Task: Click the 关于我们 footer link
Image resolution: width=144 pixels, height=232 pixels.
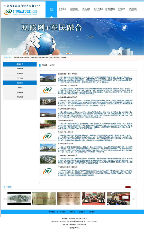Action: 62,212
